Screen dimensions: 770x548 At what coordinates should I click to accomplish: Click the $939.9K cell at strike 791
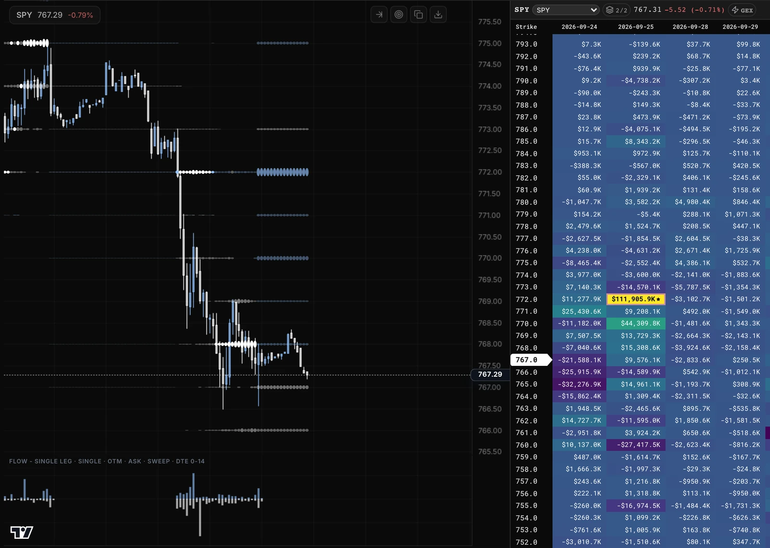[x=636, y=69]
